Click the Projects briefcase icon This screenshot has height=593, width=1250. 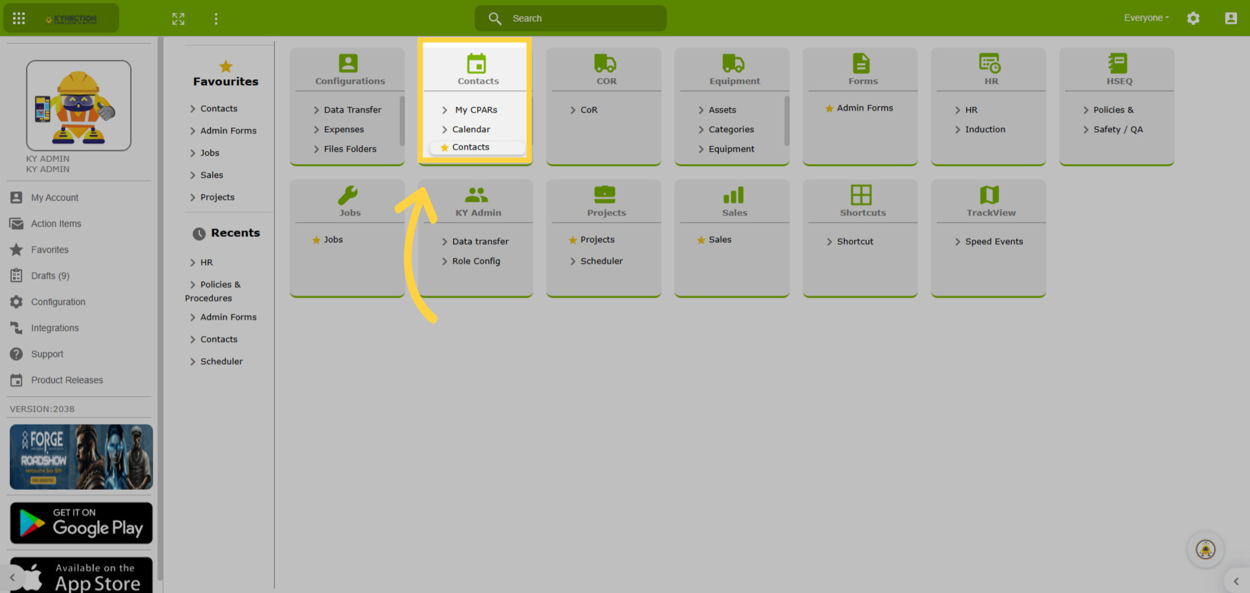pyautogui.click(x=605, y=195)
